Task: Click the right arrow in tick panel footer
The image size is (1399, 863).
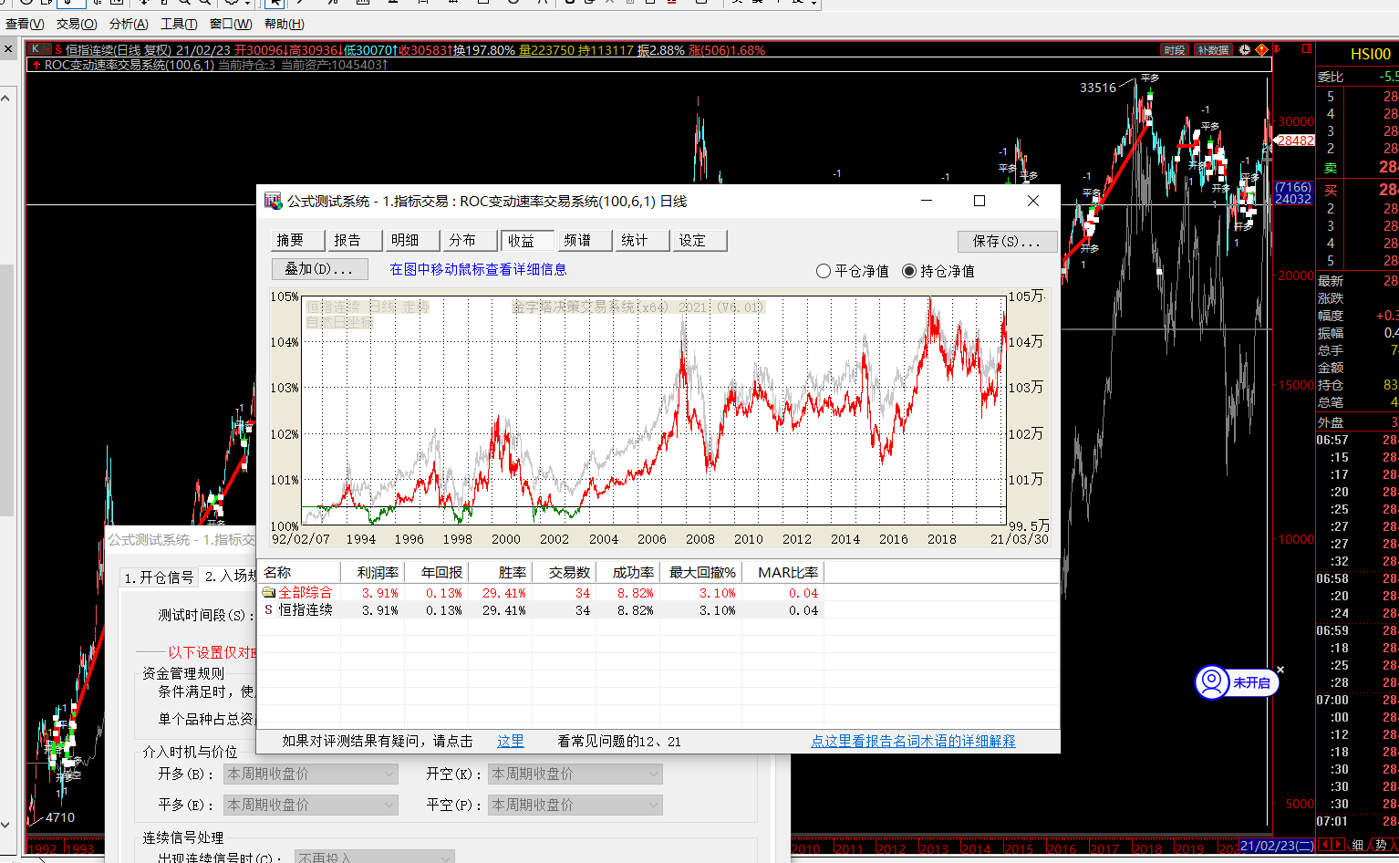Action: (1339, 845)
